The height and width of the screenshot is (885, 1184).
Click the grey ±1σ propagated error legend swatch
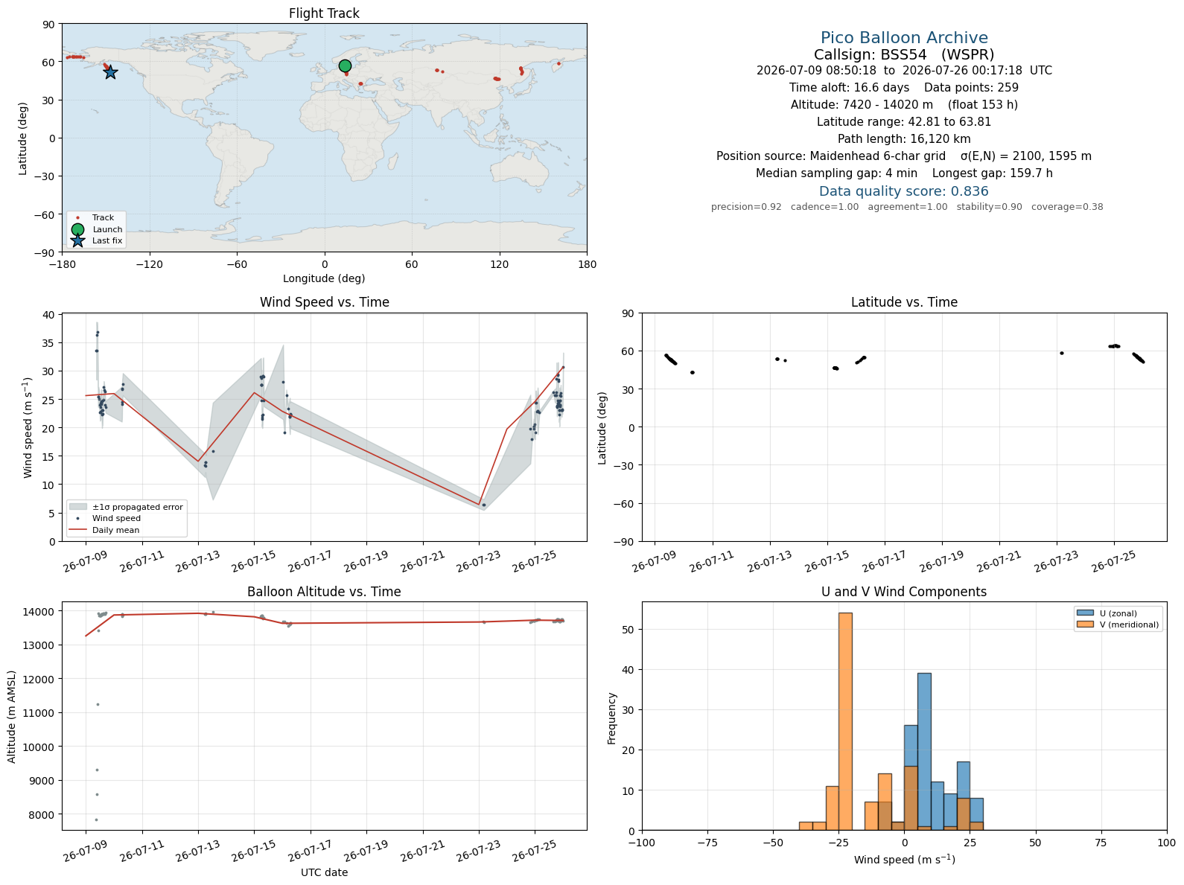coord(77,507)
